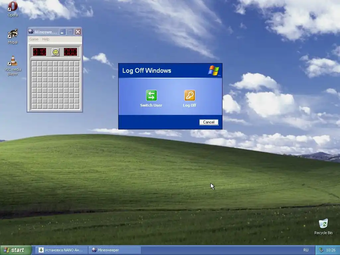Click the Minesweeper timer display
340x255 pixels.
[70, 52]
